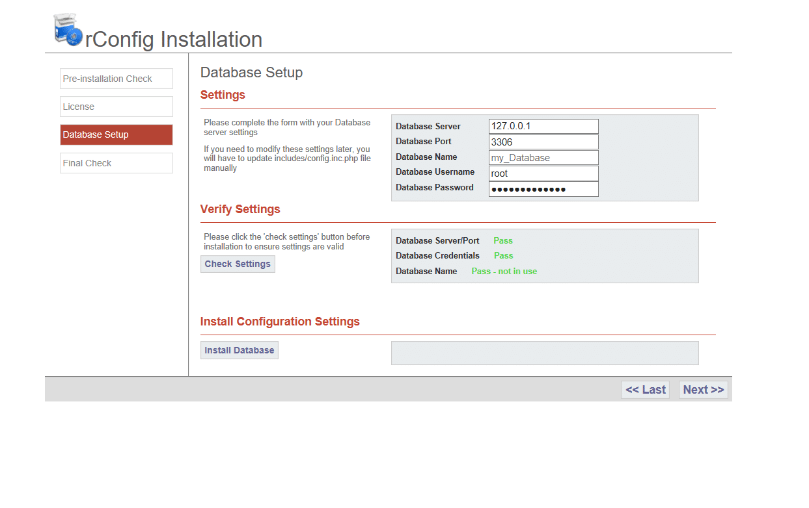Focus the Database Port field
This screenshot has width=809, height=508.
click(543, 142)
